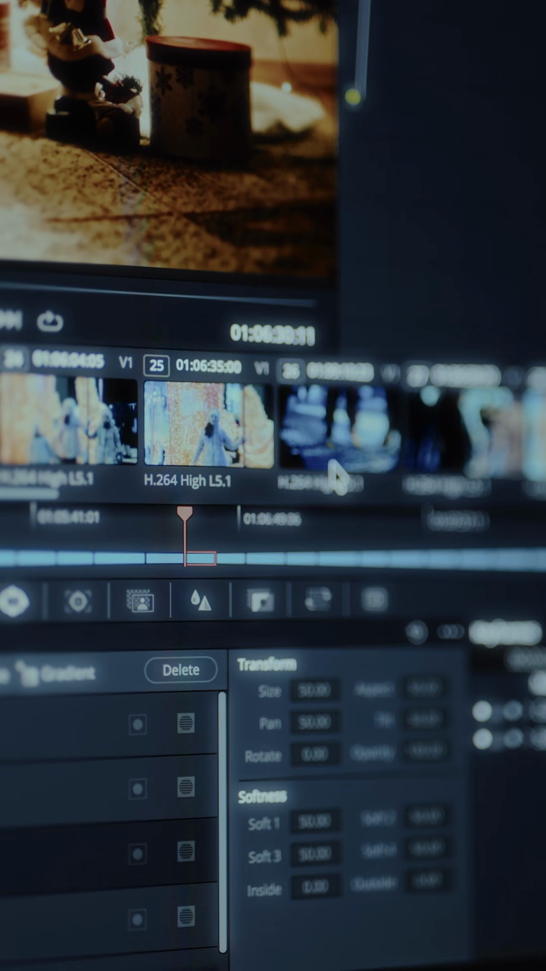Open the Power Windows palette
The image size is (546, 971).
(x=14, y=601)
